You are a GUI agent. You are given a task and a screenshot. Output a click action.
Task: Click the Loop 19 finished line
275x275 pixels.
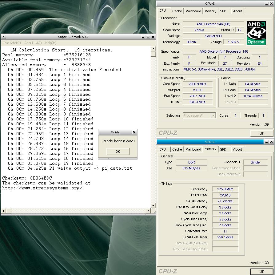point(51,163)
